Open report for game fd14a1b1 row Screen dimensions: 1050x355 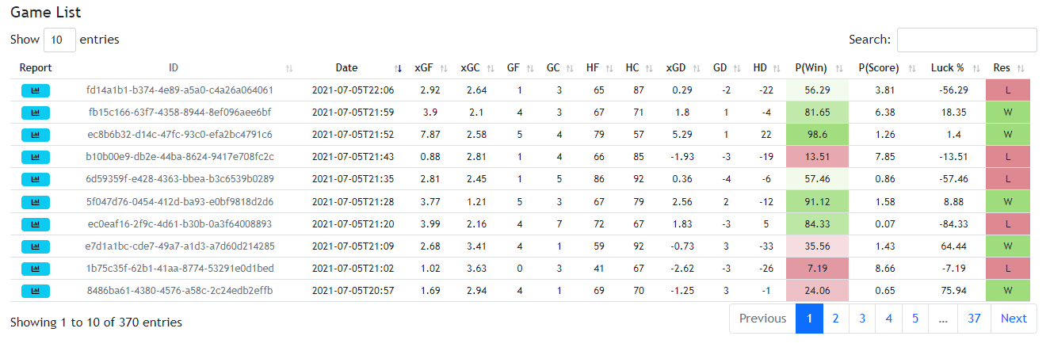point(36,90)
